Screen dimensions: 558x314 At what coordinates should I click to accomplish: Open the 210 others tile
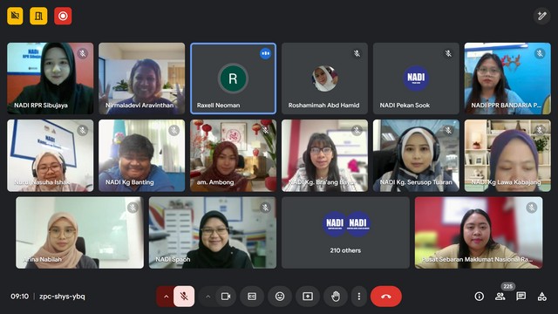pos(345,233)
